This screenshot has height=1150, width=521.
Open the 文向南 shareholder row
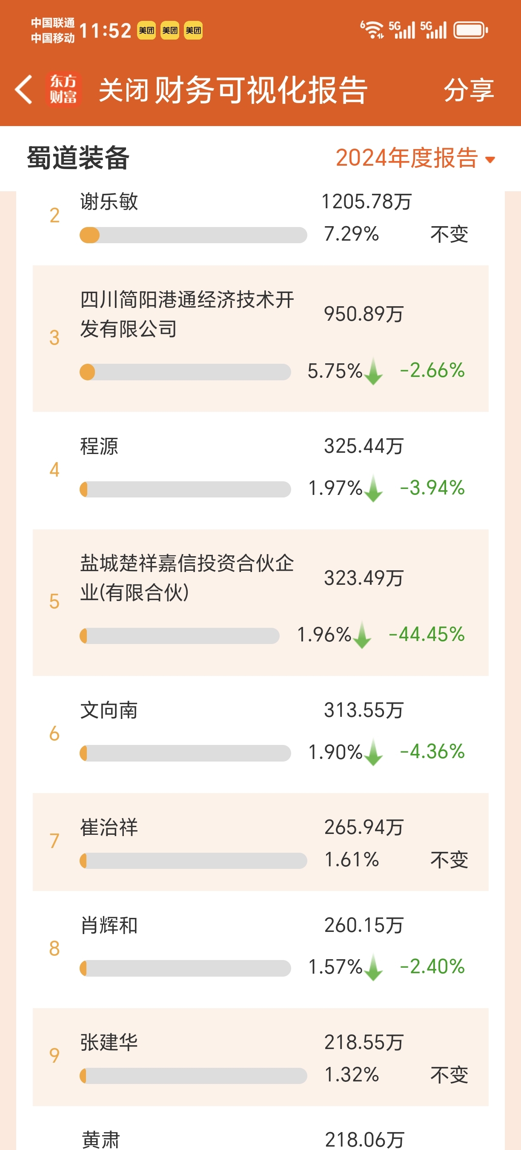[x=260, y=734]
